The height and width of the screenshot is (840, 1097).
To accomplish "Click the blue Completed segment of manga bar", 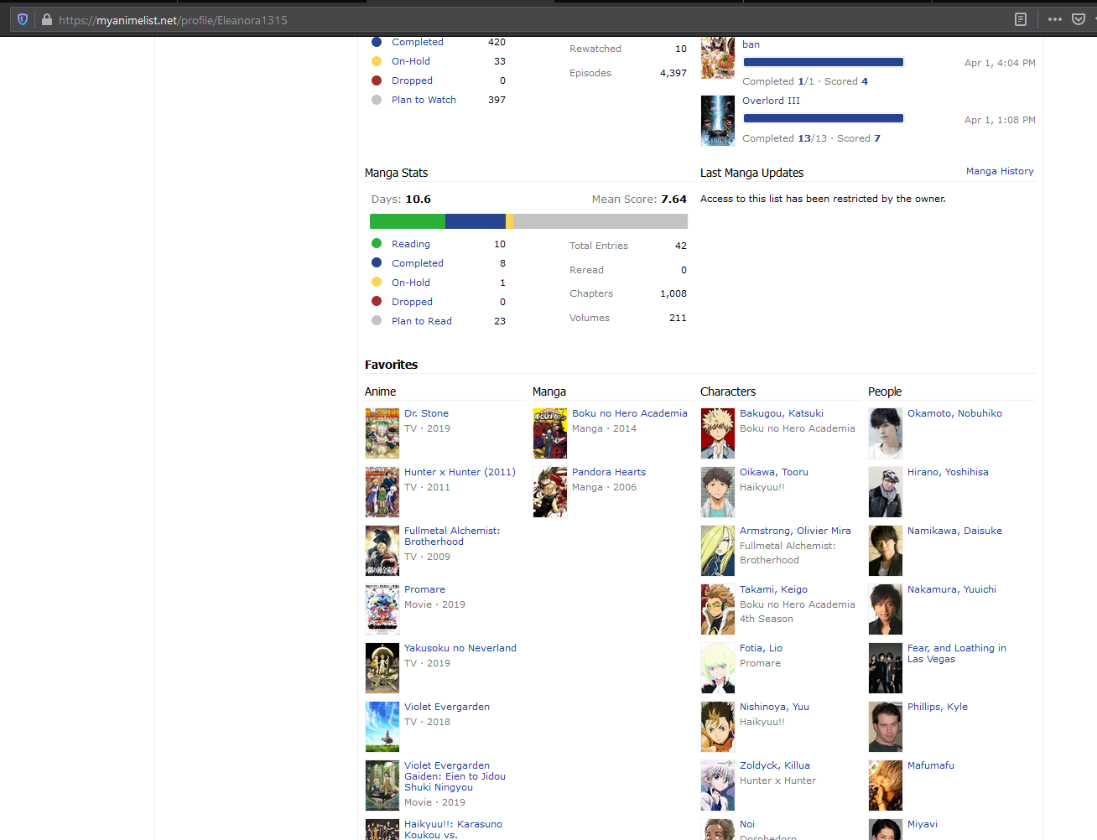I will point(476,221).
